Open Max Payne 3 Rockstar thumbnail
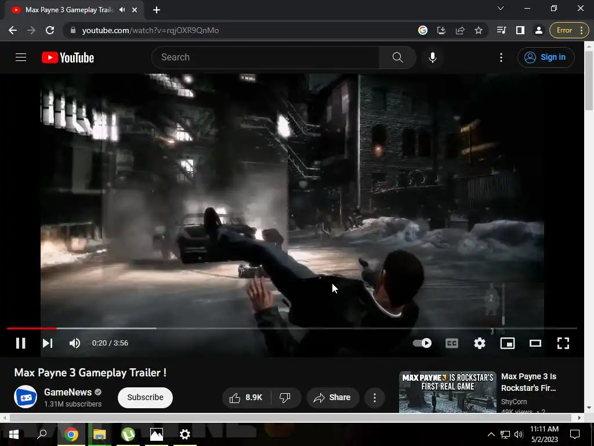This screenshot has height=446, width=594. pyautogui.click(x=447, y=392)
